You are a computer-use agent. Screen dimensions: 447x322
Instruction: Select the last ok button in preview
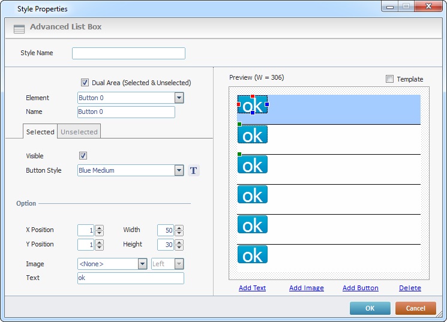(x=253, y=254)
